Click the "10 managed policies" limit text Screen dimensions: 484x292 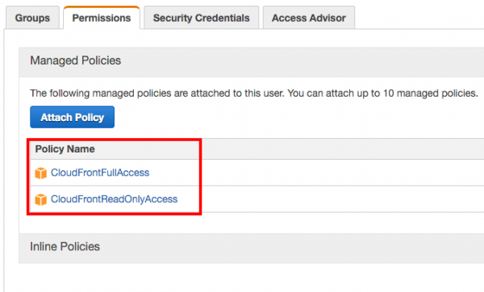click(430, 94)
